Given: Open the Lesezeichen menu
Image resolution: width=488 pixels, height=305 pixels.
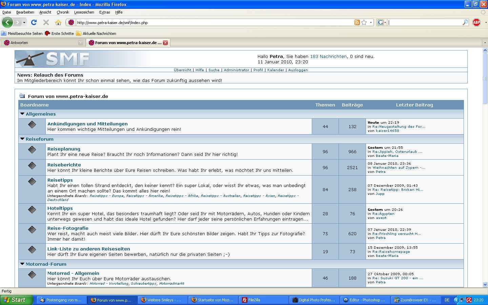Looking at the screenshot, I should coord(84,12).
